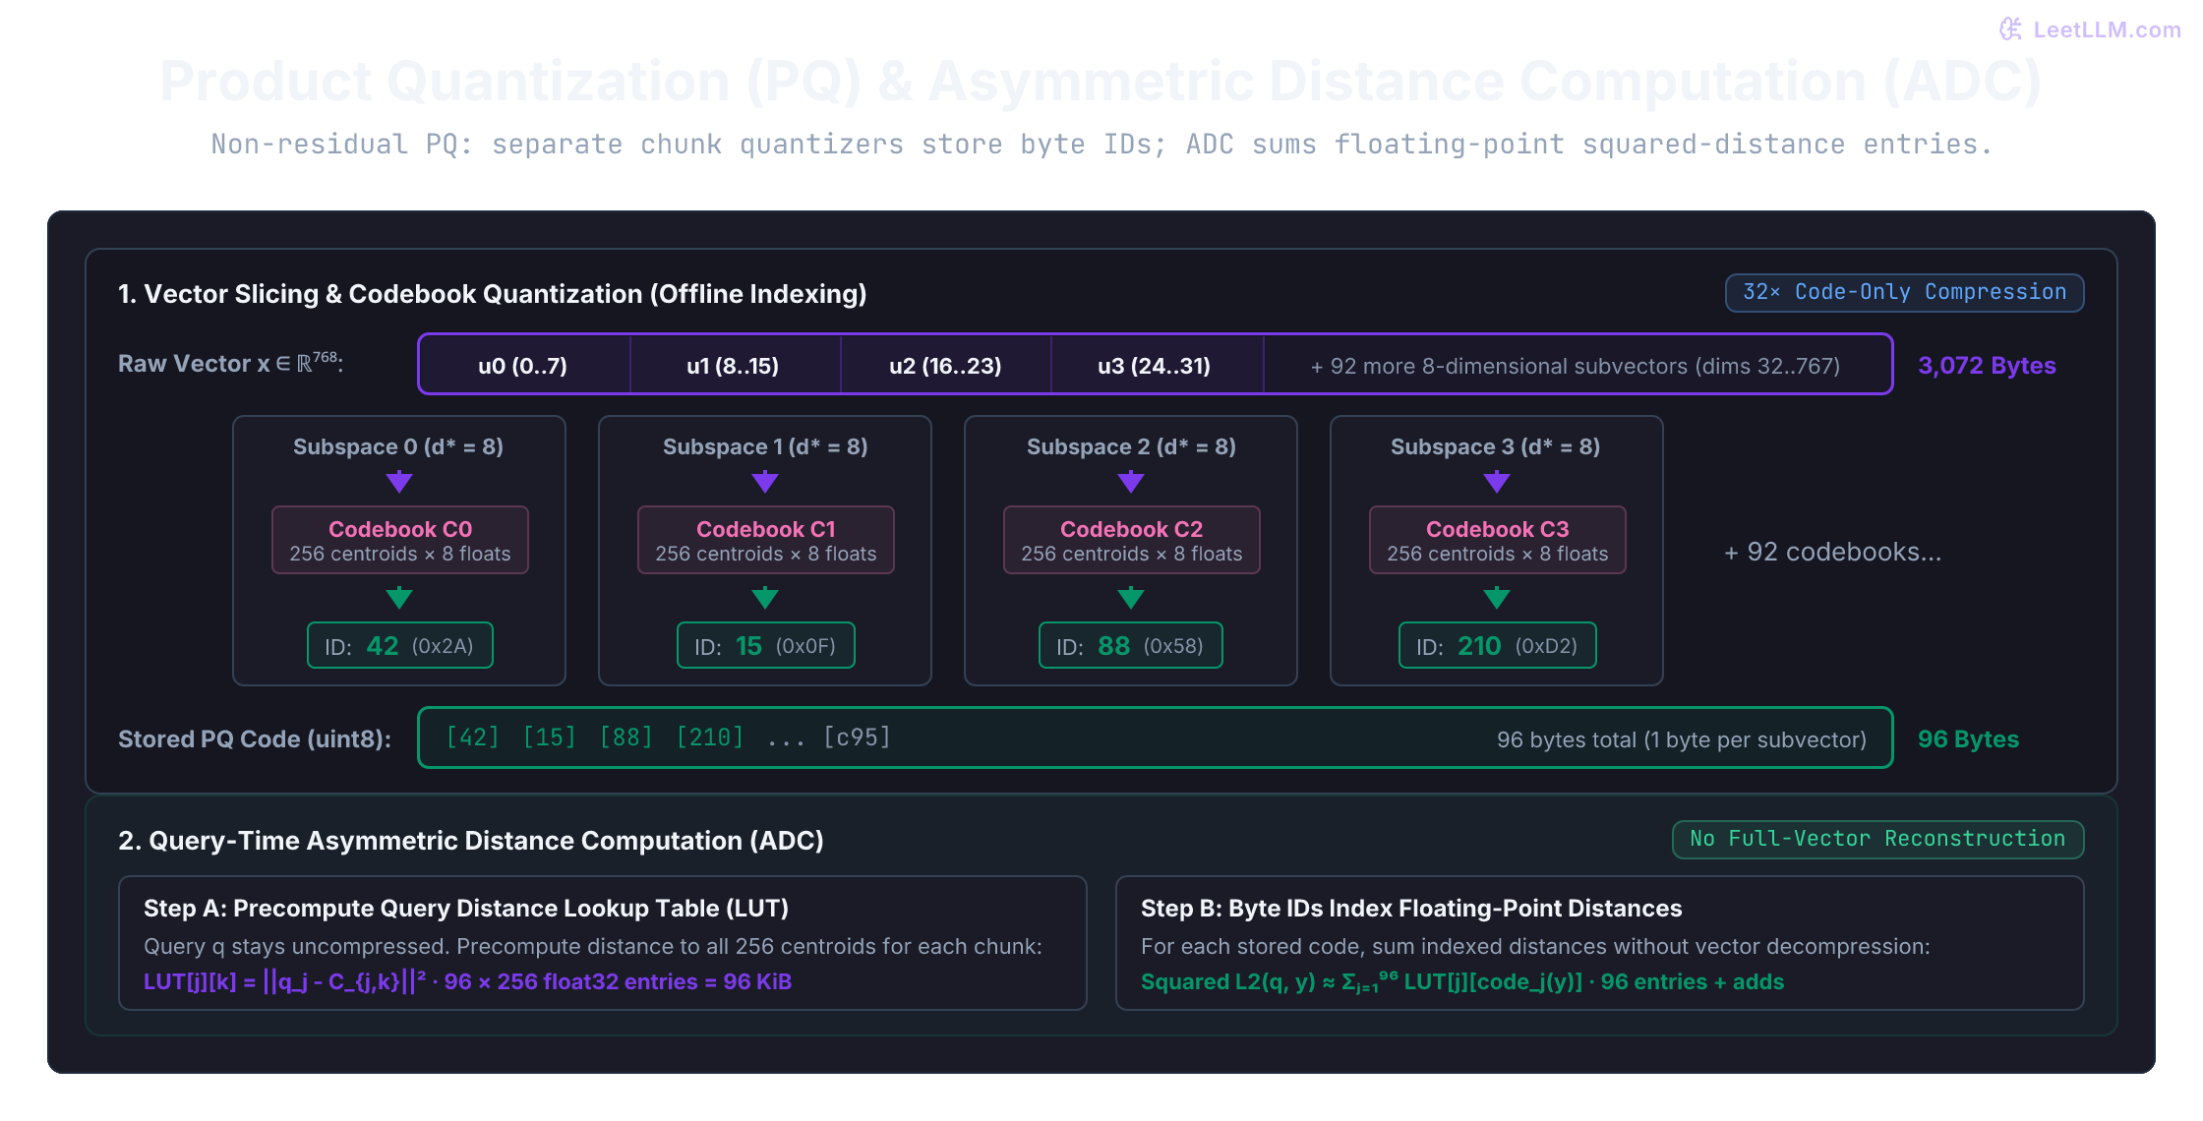Viewport: 2203px width, 1121px height.
Task: Click the purple LUT[j][k] formula line
Action: click(467, 981)
